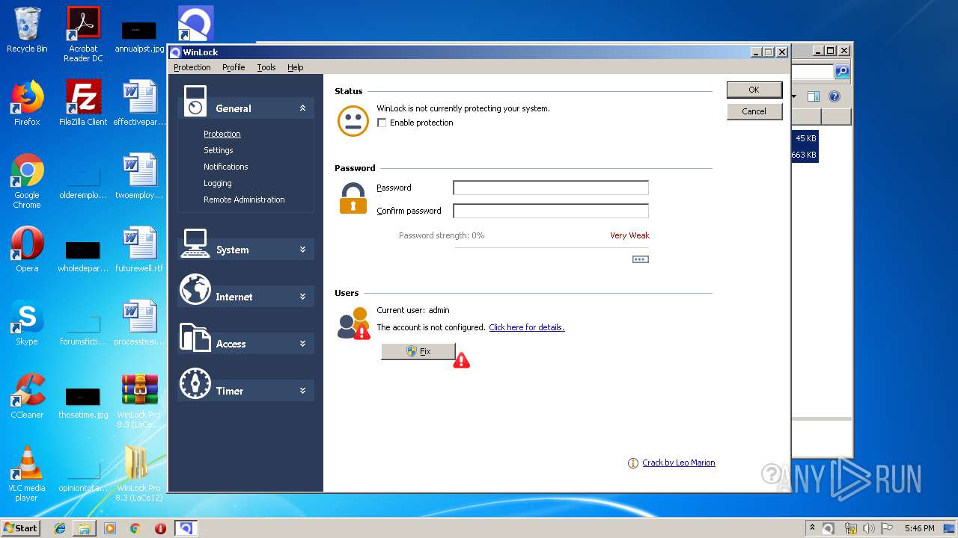
Task: Open Recycle Bin desktop icon
Action: point(27,30)
